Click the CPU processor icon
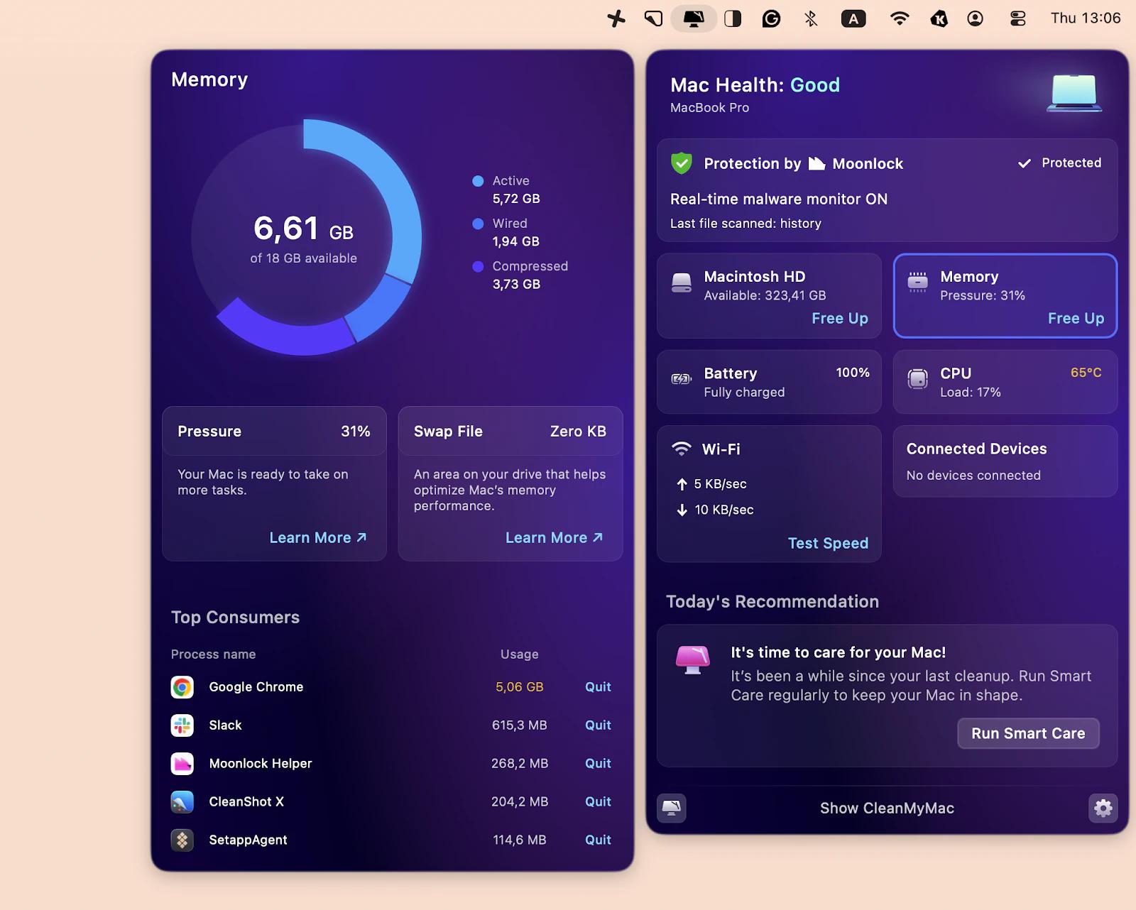The width and height of the screenshot is (1136, 910). point(919,378)
